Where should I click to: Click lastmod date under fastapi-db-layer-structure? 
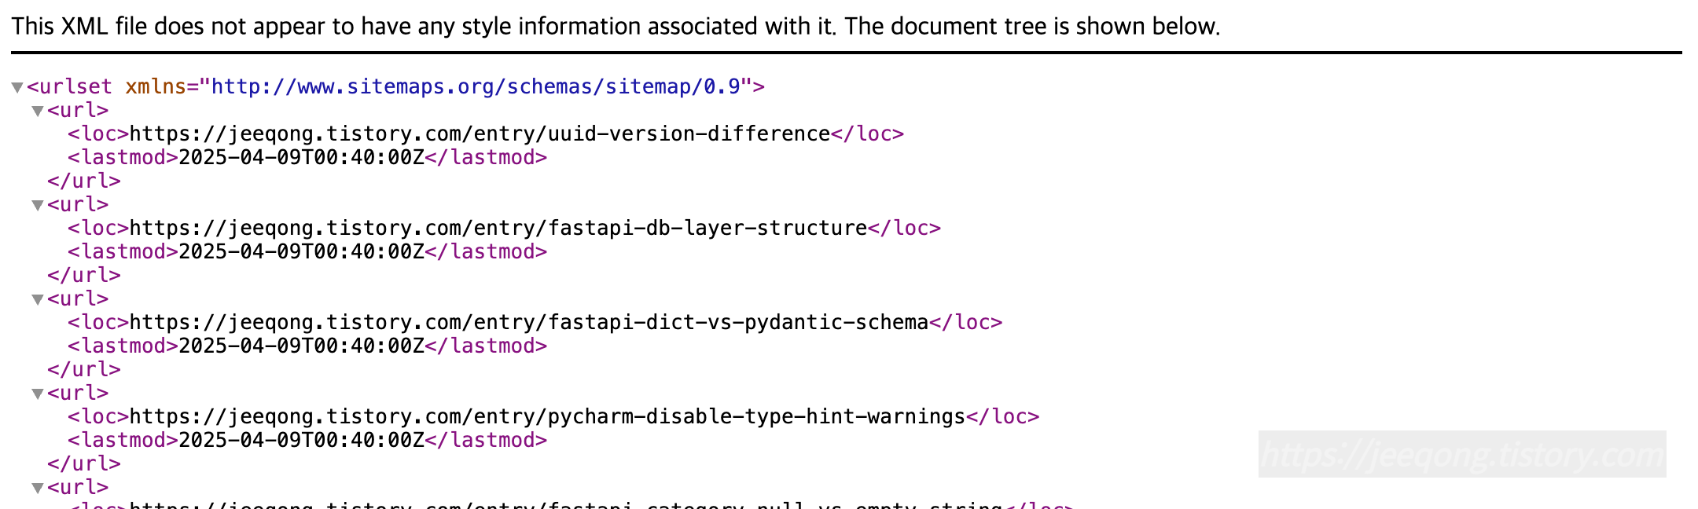pos(302,251)
